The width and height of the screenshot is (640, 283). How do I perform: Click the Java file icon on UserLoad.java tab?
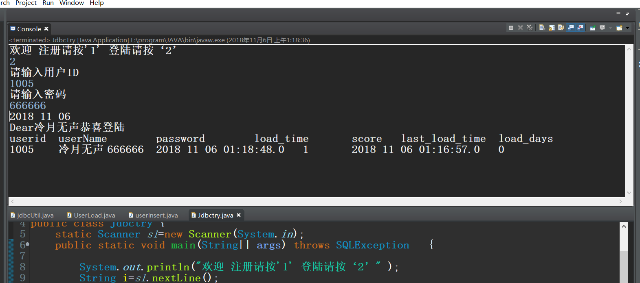point(70,215)
